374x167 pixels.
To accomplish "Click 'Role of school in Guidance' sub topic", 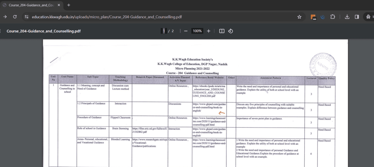I will 92,128.
